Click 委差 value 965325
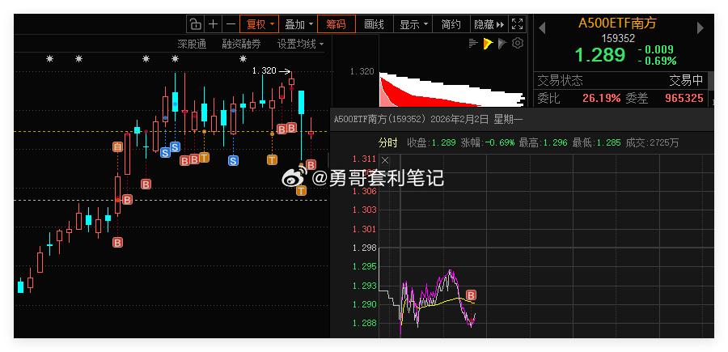The height and width of the screenshot is (352, 728). tap(684, 98)
